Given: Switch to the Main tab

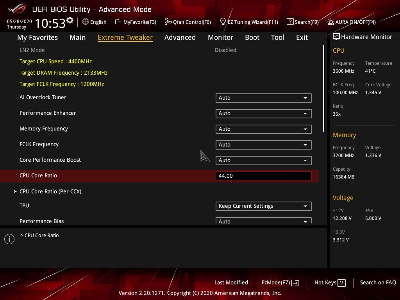Looking at the screenshot, I should pyautogui.click(x=78, y=37).
